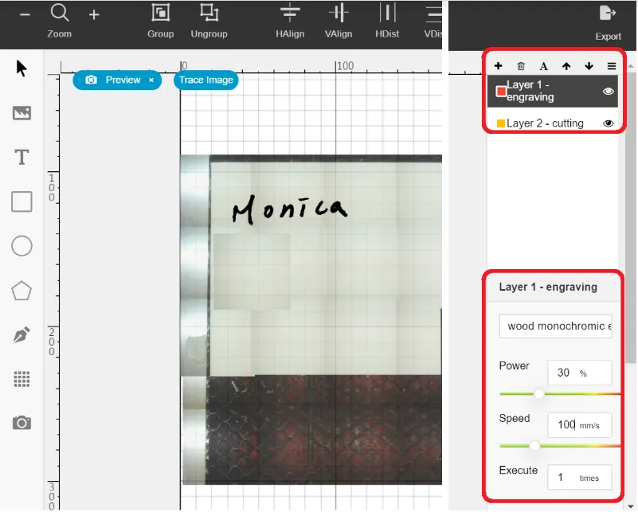Move layer down with arrow icon

589,66
